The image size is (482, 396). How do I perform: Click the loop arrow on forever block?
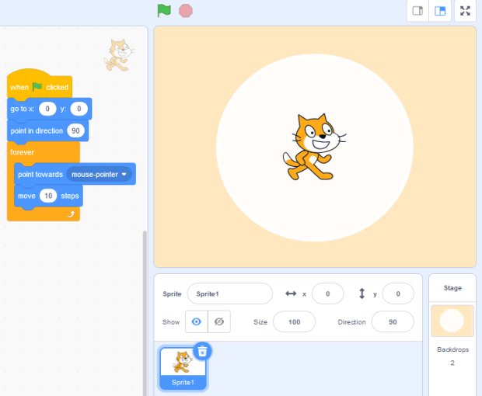(x=71, y=214)
